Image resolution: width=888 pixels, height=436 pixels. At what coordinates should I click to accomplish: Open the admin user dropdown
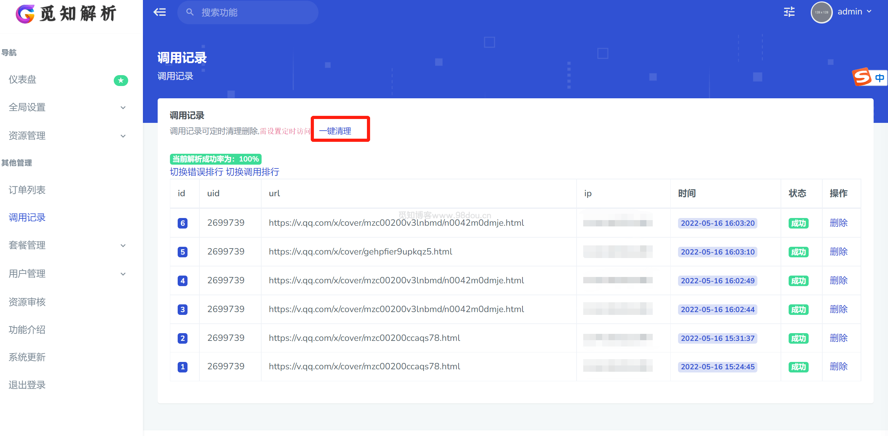855,12
